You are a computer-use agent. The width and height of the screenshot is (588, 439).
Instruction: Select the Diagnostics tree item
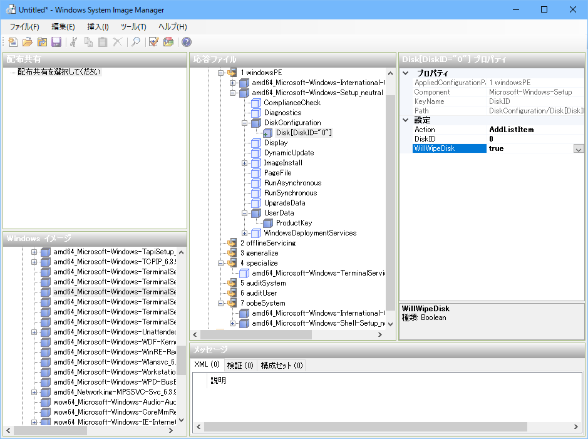tap(283, 113)
